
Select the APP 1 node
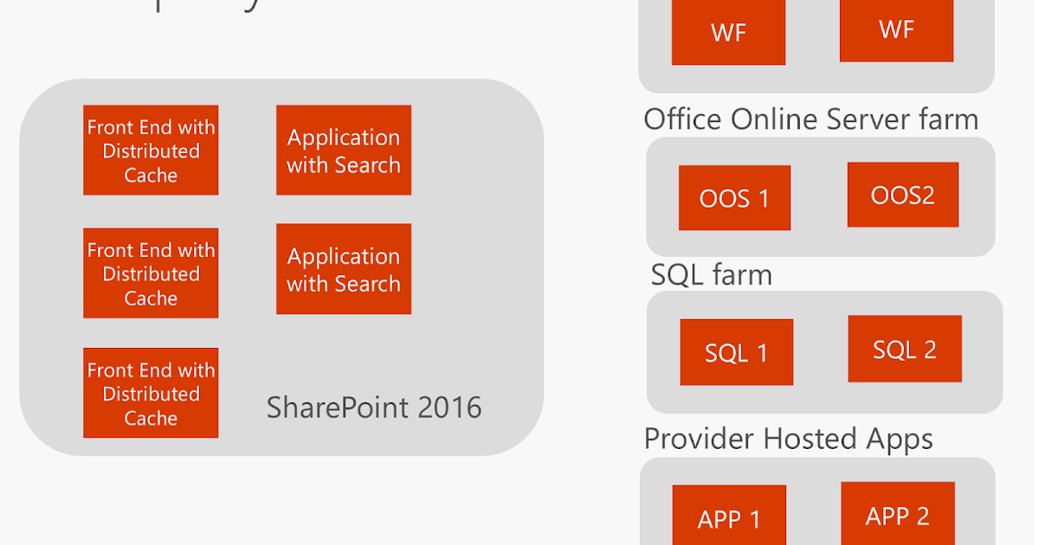(728, 517)
